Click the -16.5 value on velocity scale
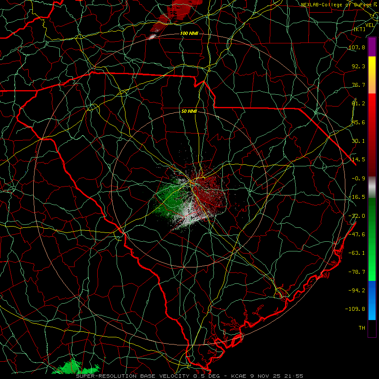 click(357, 197)
